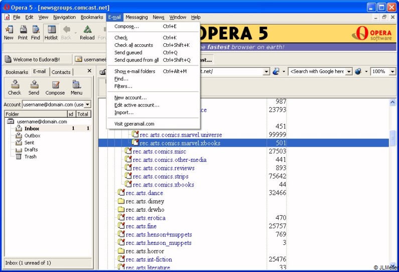Click the hotlist Compose icon
The width and height of the screenshot is (399, 272).
click(x=55, y=87)
